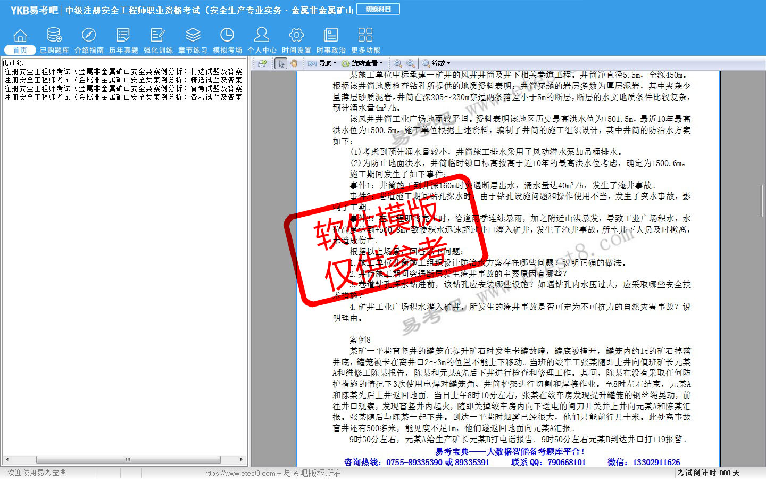The width and height of the screenshot is (766, 479).
Task: Open the 缩放 zoom dropdown
Action: click(x=437, y=63)
